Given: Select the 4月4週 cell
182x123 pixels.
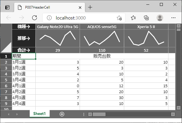Looking at the screenshot, I should [24, 103].
